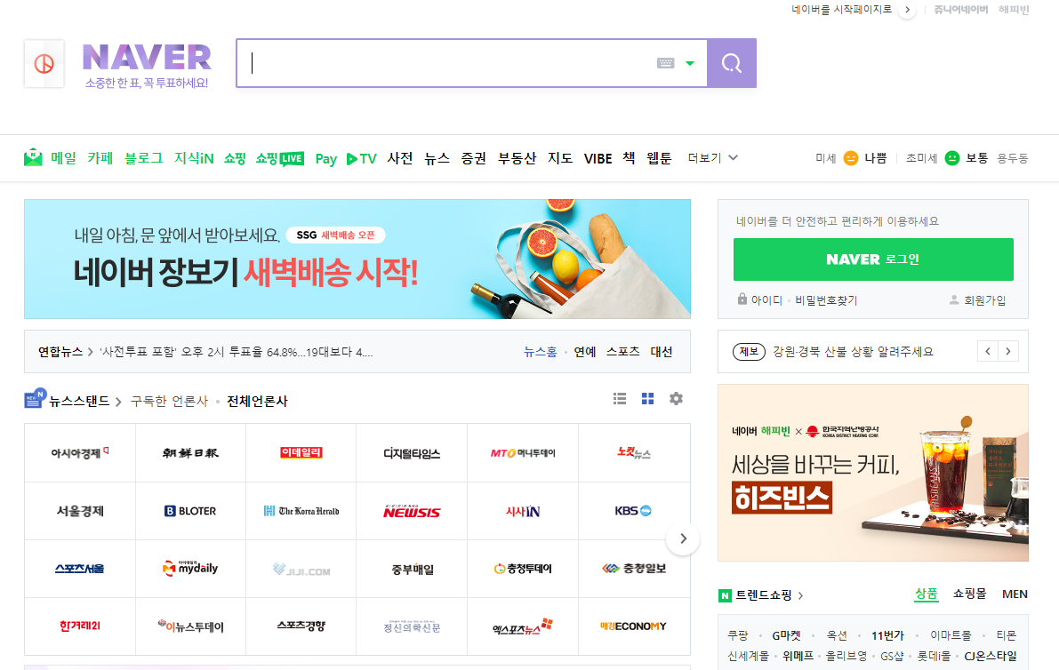Open the 쇼핑 menu item
Viewport: 1059px width, 670px height.
click(235, 158)
